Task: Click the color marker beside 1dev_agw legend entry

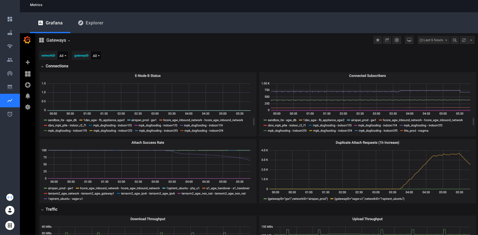Action: 81,120
